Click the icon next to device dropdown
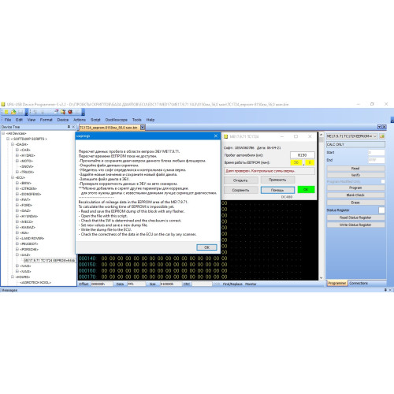Image resolution: width=394 pixels, height=394 pixels. (382, 136)
